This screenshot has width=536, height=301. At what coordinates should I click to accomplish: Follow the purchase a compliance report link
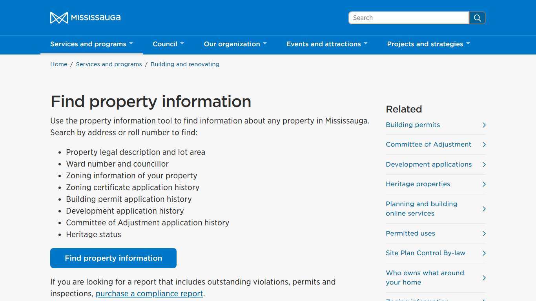[x=149, y=293]
